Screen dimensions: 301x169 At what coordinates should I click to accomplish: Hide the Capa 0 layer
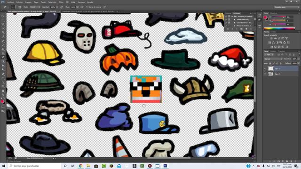[x=265, y=74]
